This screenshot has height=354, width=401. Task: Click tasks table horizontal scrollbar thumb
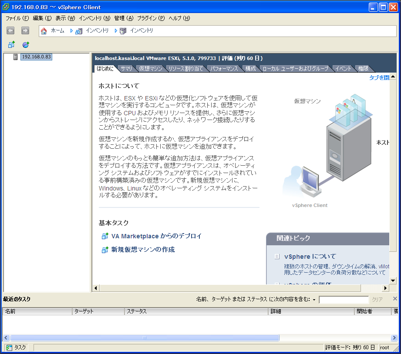click(x=145, y=337)
